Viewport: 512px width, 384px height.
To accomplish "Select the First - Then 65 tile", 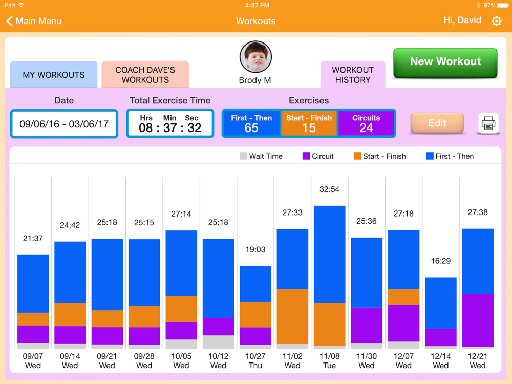I will (251, 123).
